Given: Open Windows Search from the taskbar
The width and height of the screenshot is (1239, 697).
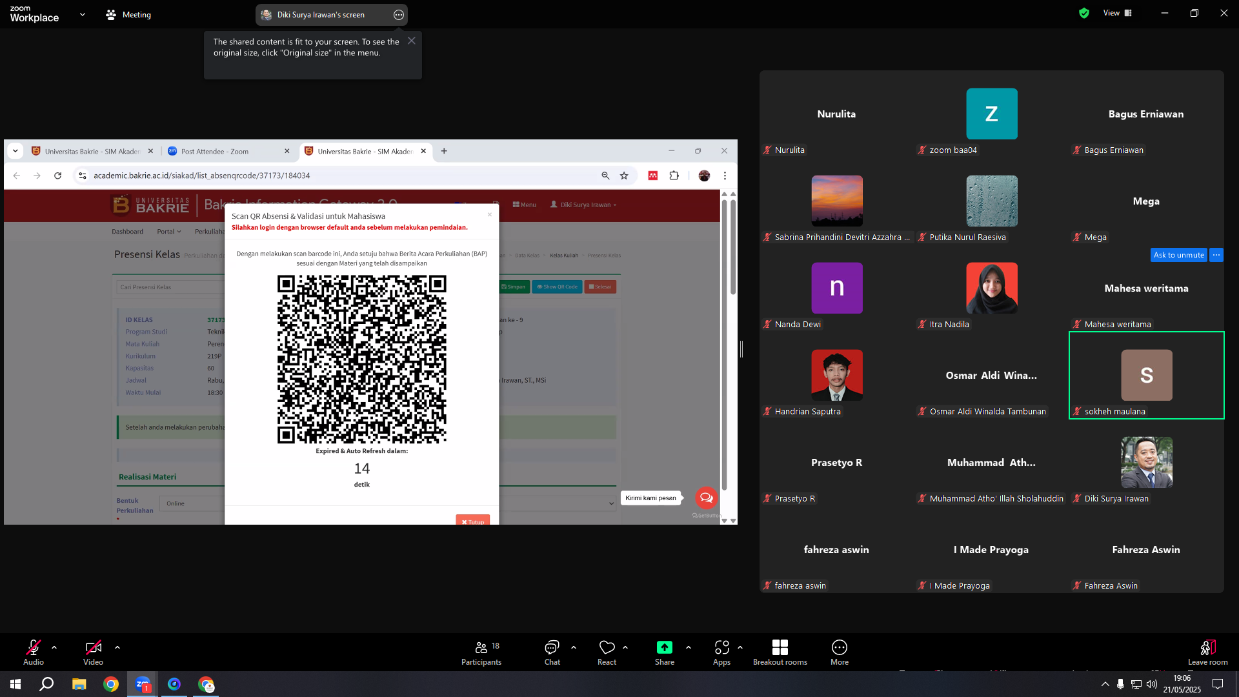Looking at the screenshot, I should [46, 684].
